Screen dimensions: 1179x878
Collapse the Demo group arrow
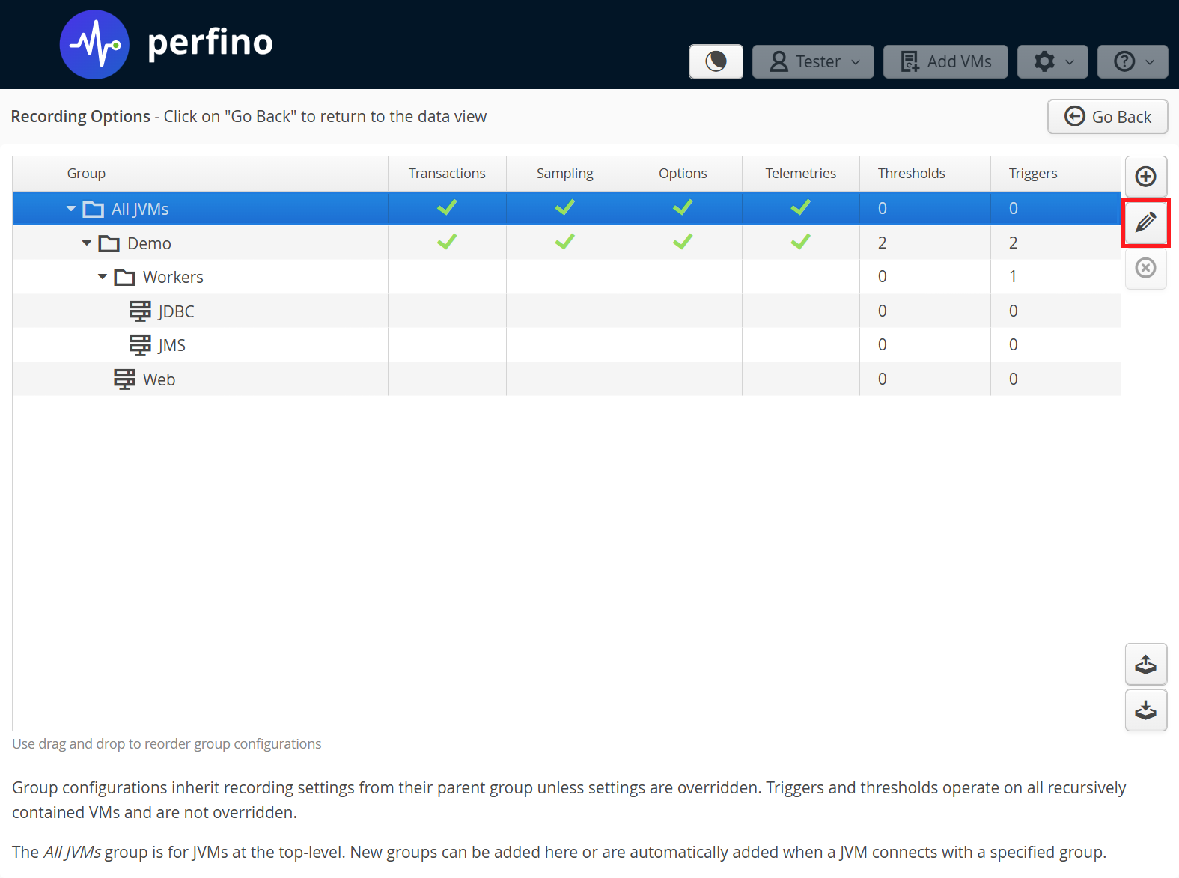click(x=87, y=243)
